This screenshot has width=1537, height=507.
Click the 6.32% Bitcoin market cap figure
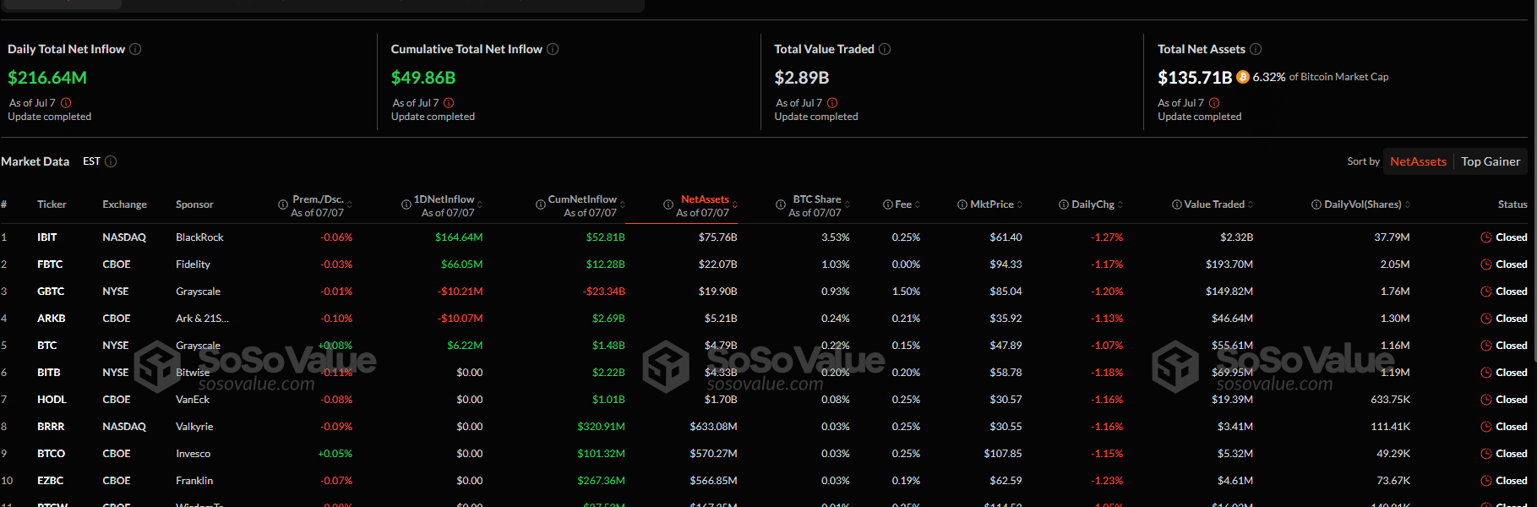pyautogui.click(x=1269, y=77)
